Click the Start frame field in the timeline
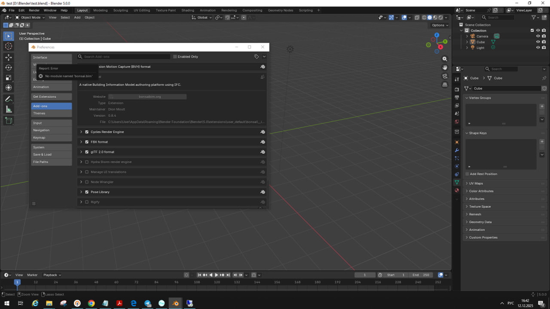This screenshot has width=550, height=309. 396,275
